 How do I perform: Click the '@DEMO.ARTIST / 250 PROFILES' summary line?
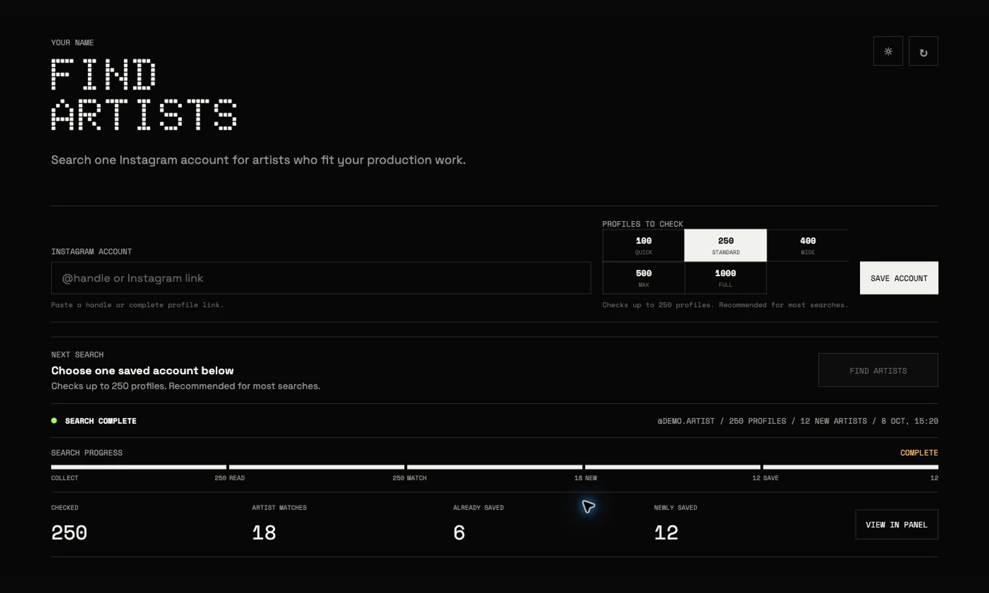(x=797, y=421)
